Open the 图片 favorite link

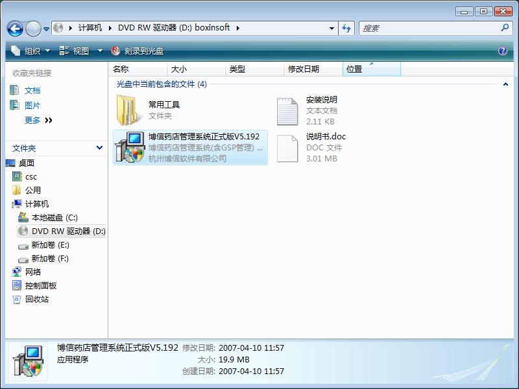pyautogui.click(x=32, y=106)
